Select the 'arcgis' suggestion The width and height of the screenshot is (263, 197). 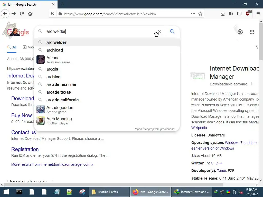[107, 69]
